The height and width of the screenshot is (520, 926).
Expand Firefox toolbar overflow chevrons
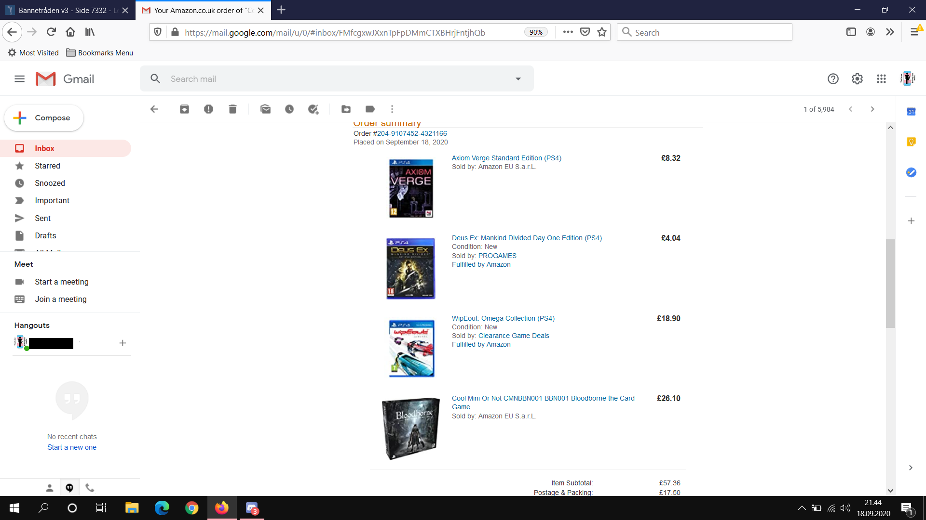click(890, 32)
